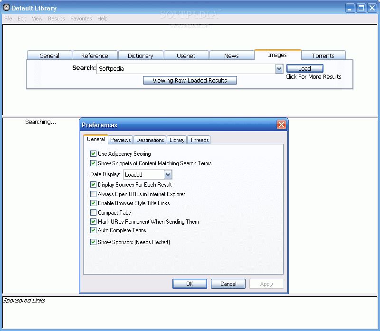Click Viewing Raw Loaded Results button
380x331 pixels.
click(190, 80)
